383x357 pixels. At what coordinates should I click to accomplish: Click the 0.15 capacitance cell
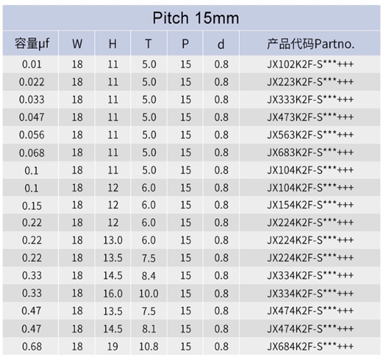click(32, 205)
